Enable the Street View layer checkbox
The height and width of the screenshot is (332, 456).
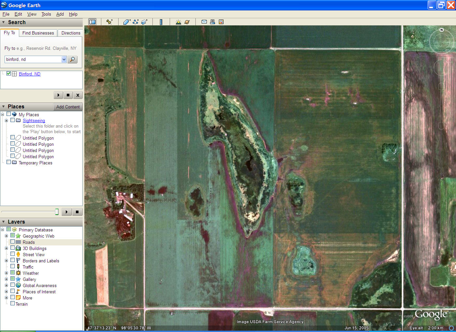click(13, 254)
